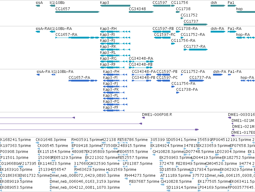This screenshot has height=192, width=255.
Task: Select the l(1)10Bb gene label
Action: click(x=57, y=3)
